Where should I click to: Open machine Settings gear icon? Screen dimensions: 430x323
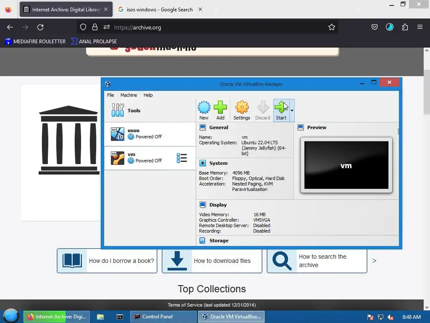[x=241, y=110]
